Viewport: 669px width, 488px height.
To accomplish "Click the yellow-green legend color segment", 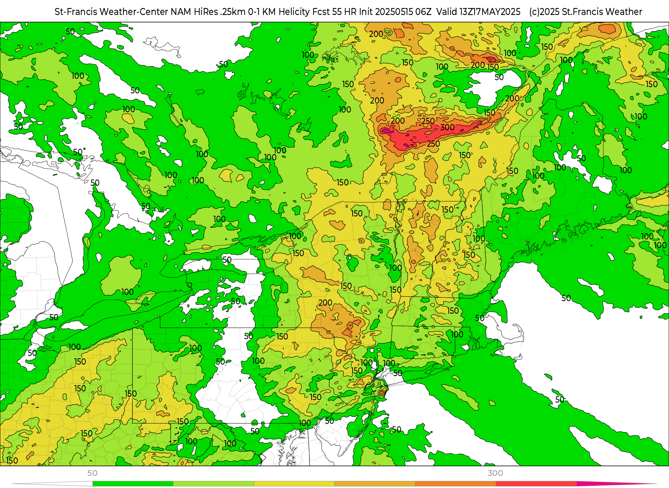I will pos(213,484).
